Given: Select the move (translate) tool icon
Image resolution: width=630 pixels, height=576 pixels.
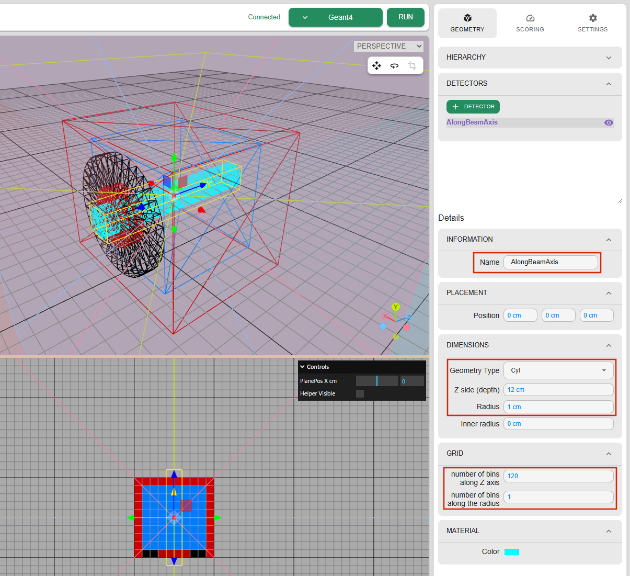Looking at the screenshot, I should (376, 65).
